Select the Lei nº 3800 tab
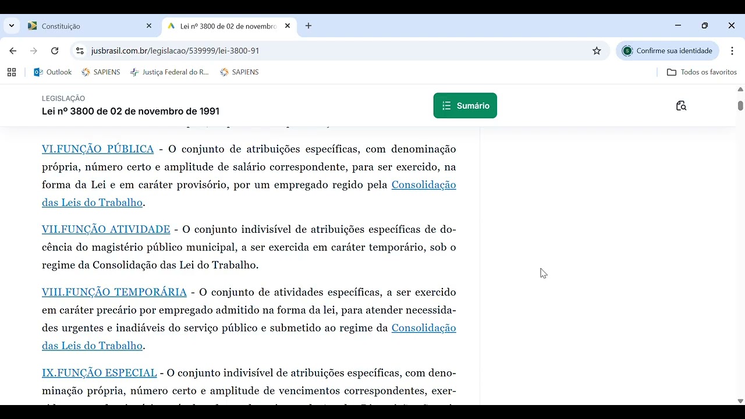Image resolution: width=745 pixels, height=419 pixels. [x=229, y=26]
